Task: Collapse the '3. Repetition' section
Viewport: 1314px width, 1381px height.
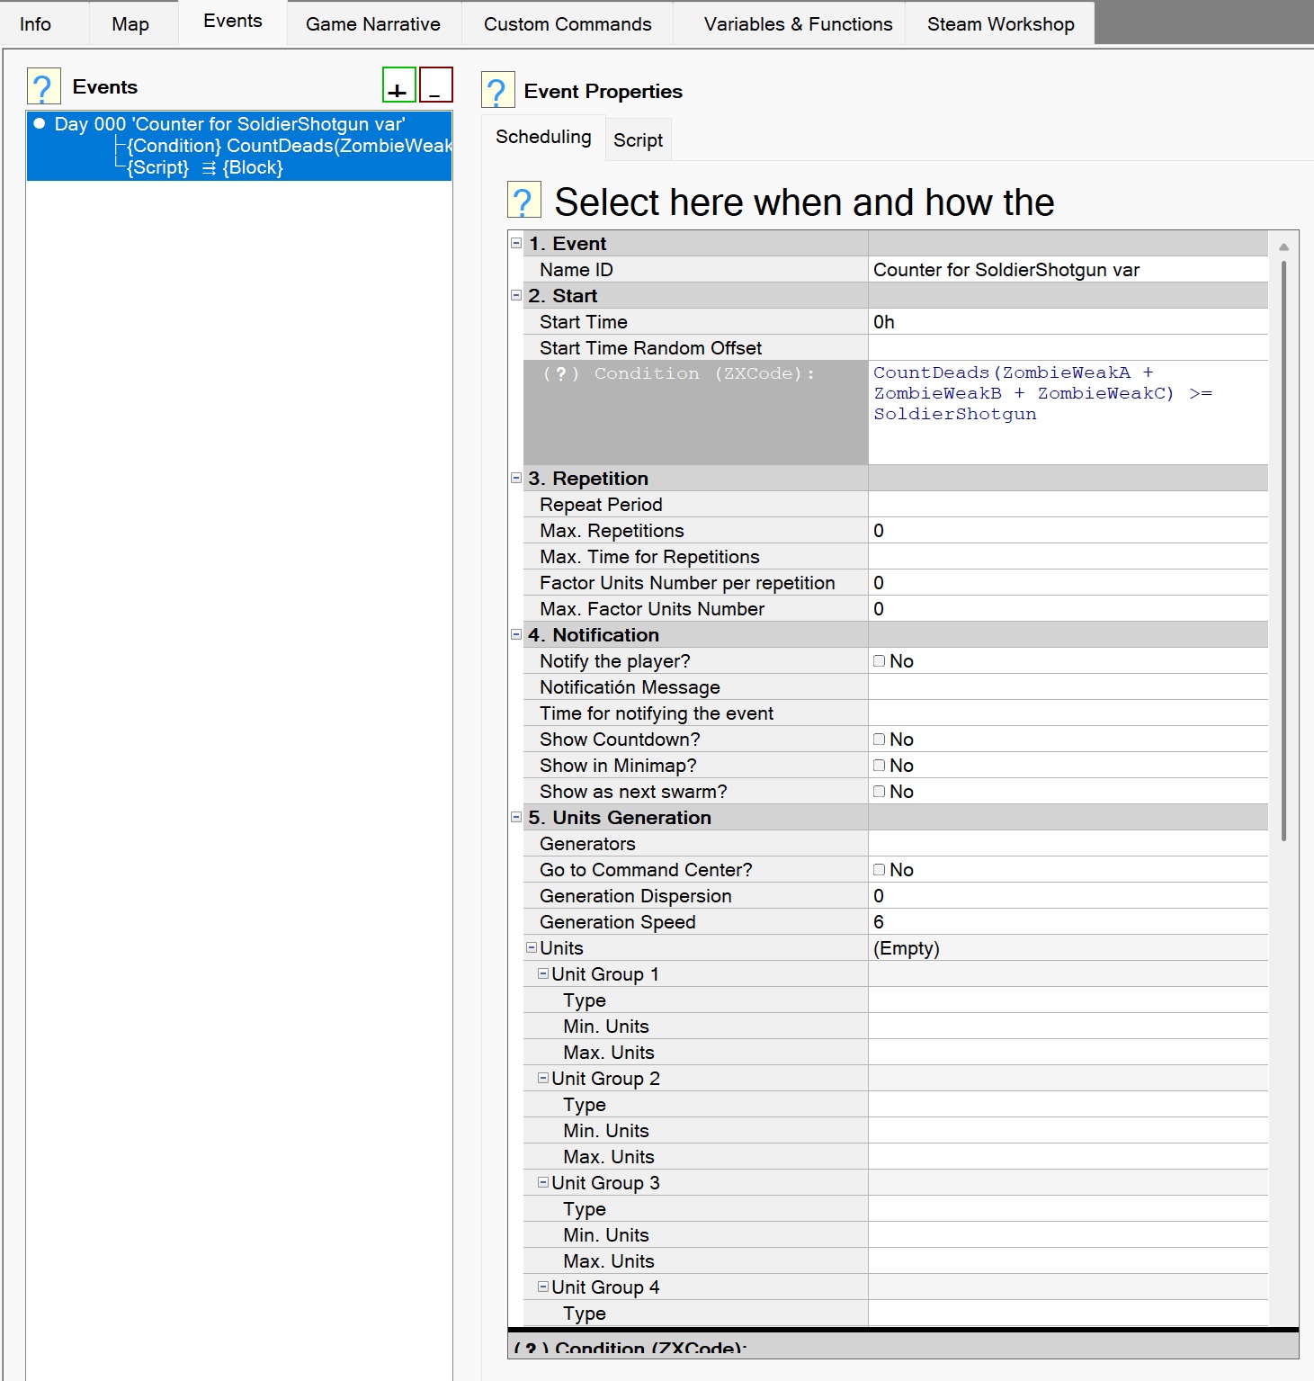Action: (x=516, y=478)
